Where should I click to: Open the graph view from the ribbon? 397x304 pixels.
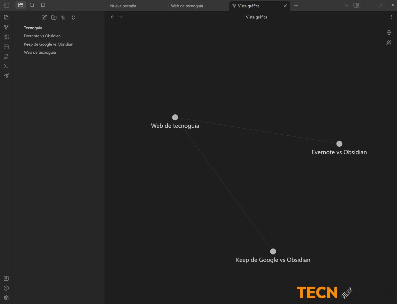click(x=6, y=27)
